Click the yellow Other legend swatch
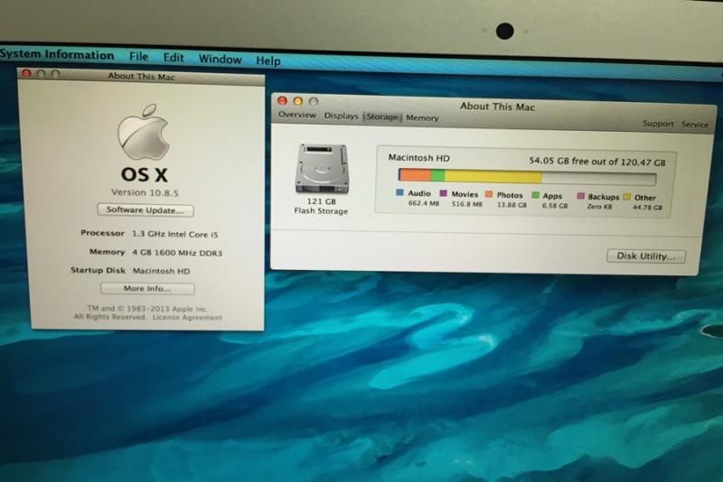This screenshot has width=723, height=482. click(626, 197)
